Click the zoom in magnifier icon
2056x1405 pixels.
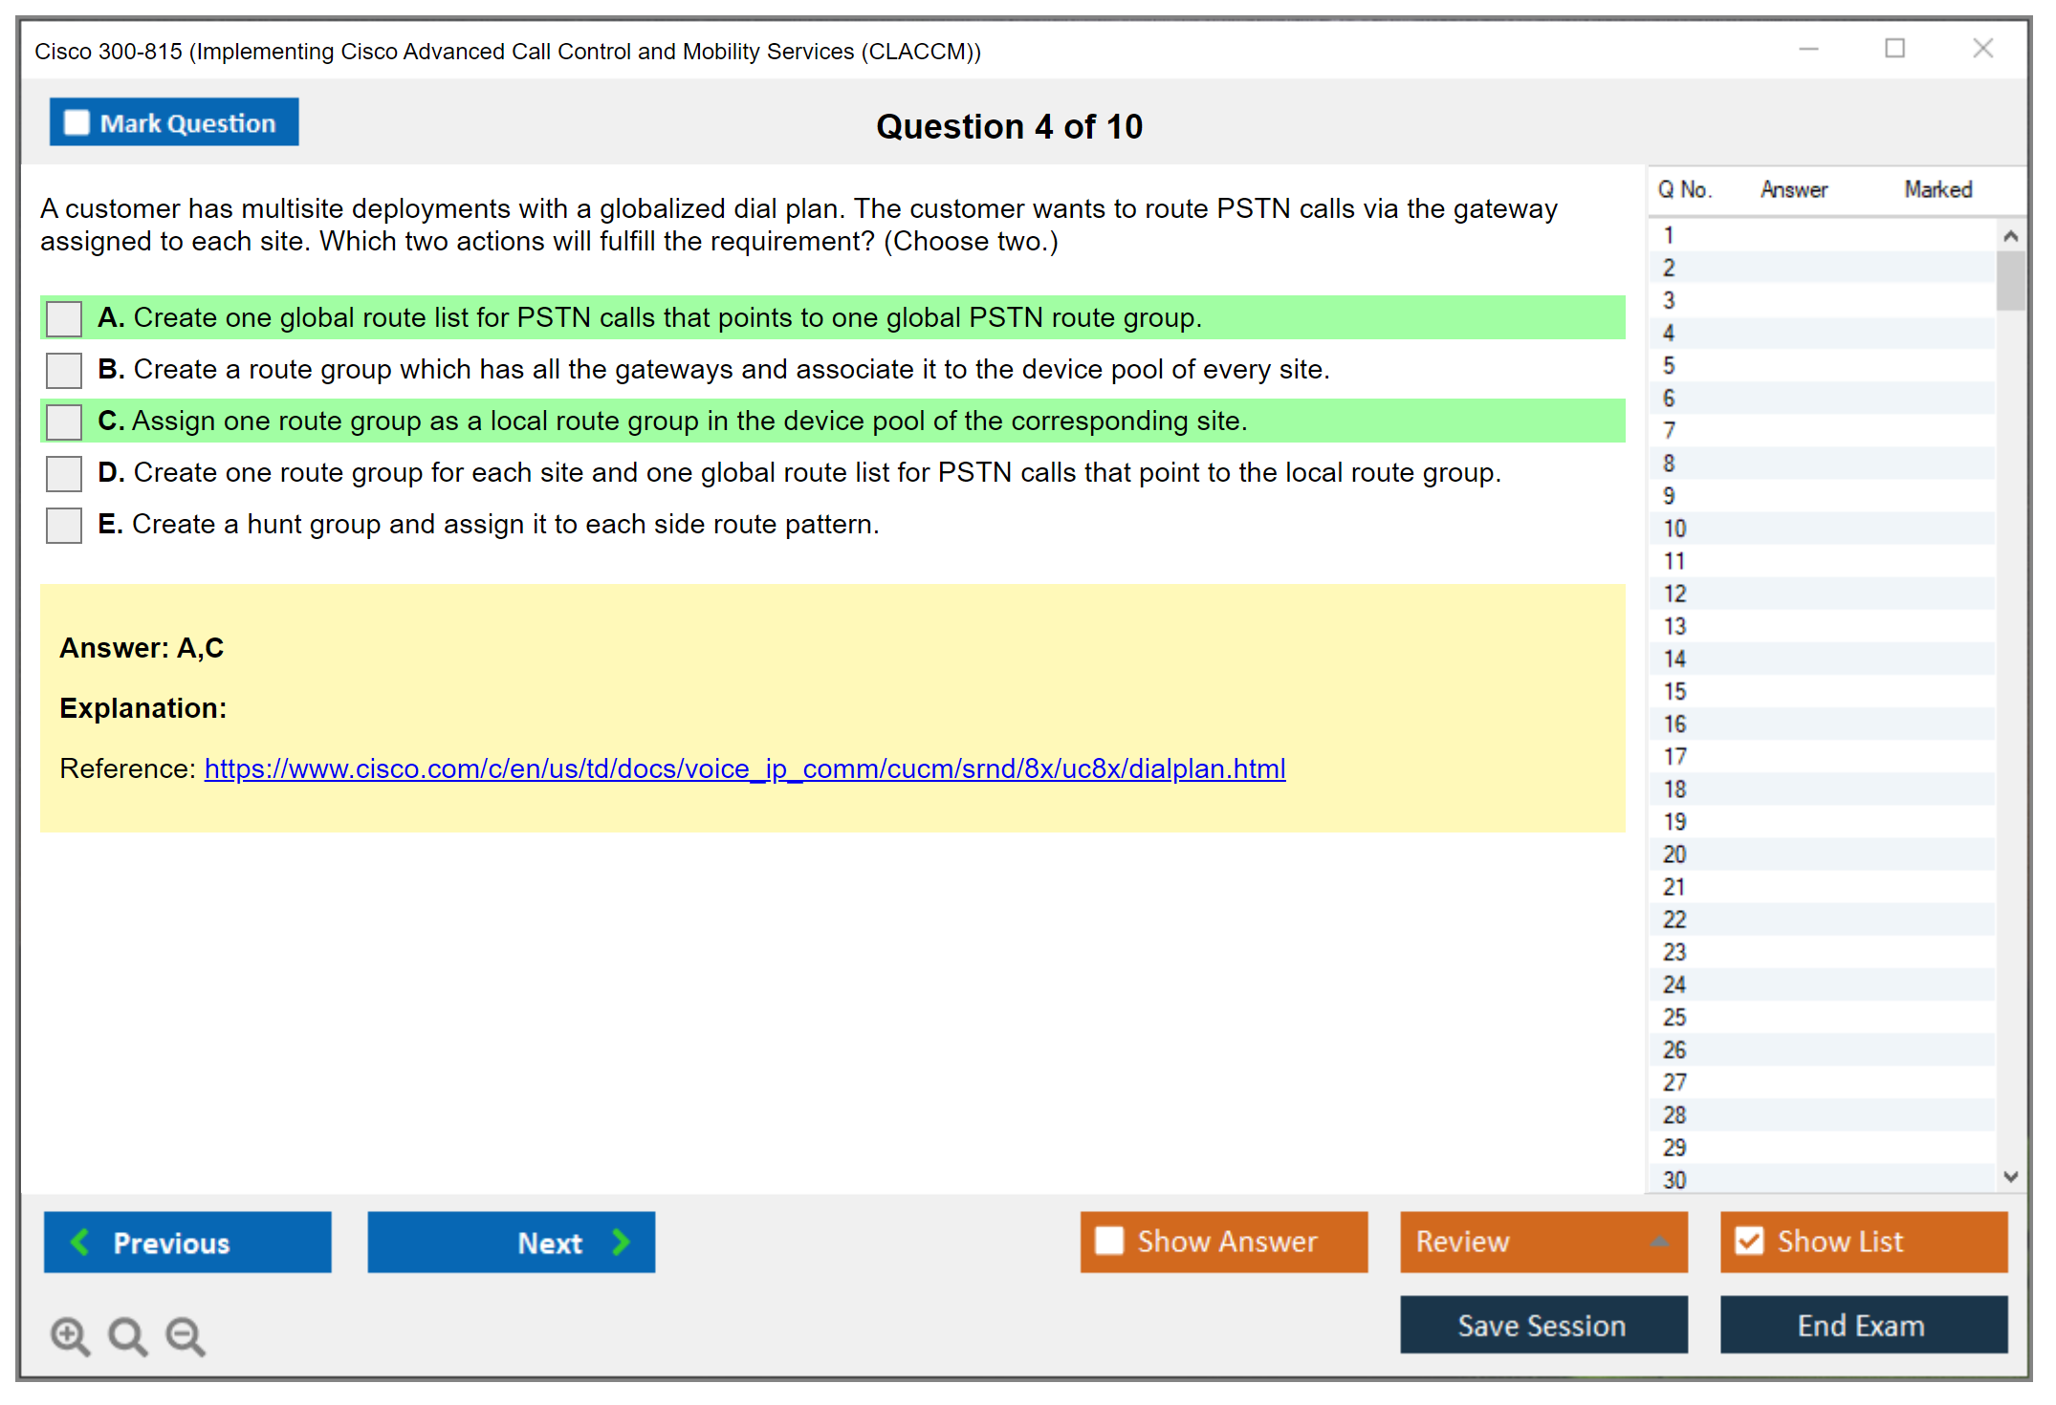[x=70, y=1335]
